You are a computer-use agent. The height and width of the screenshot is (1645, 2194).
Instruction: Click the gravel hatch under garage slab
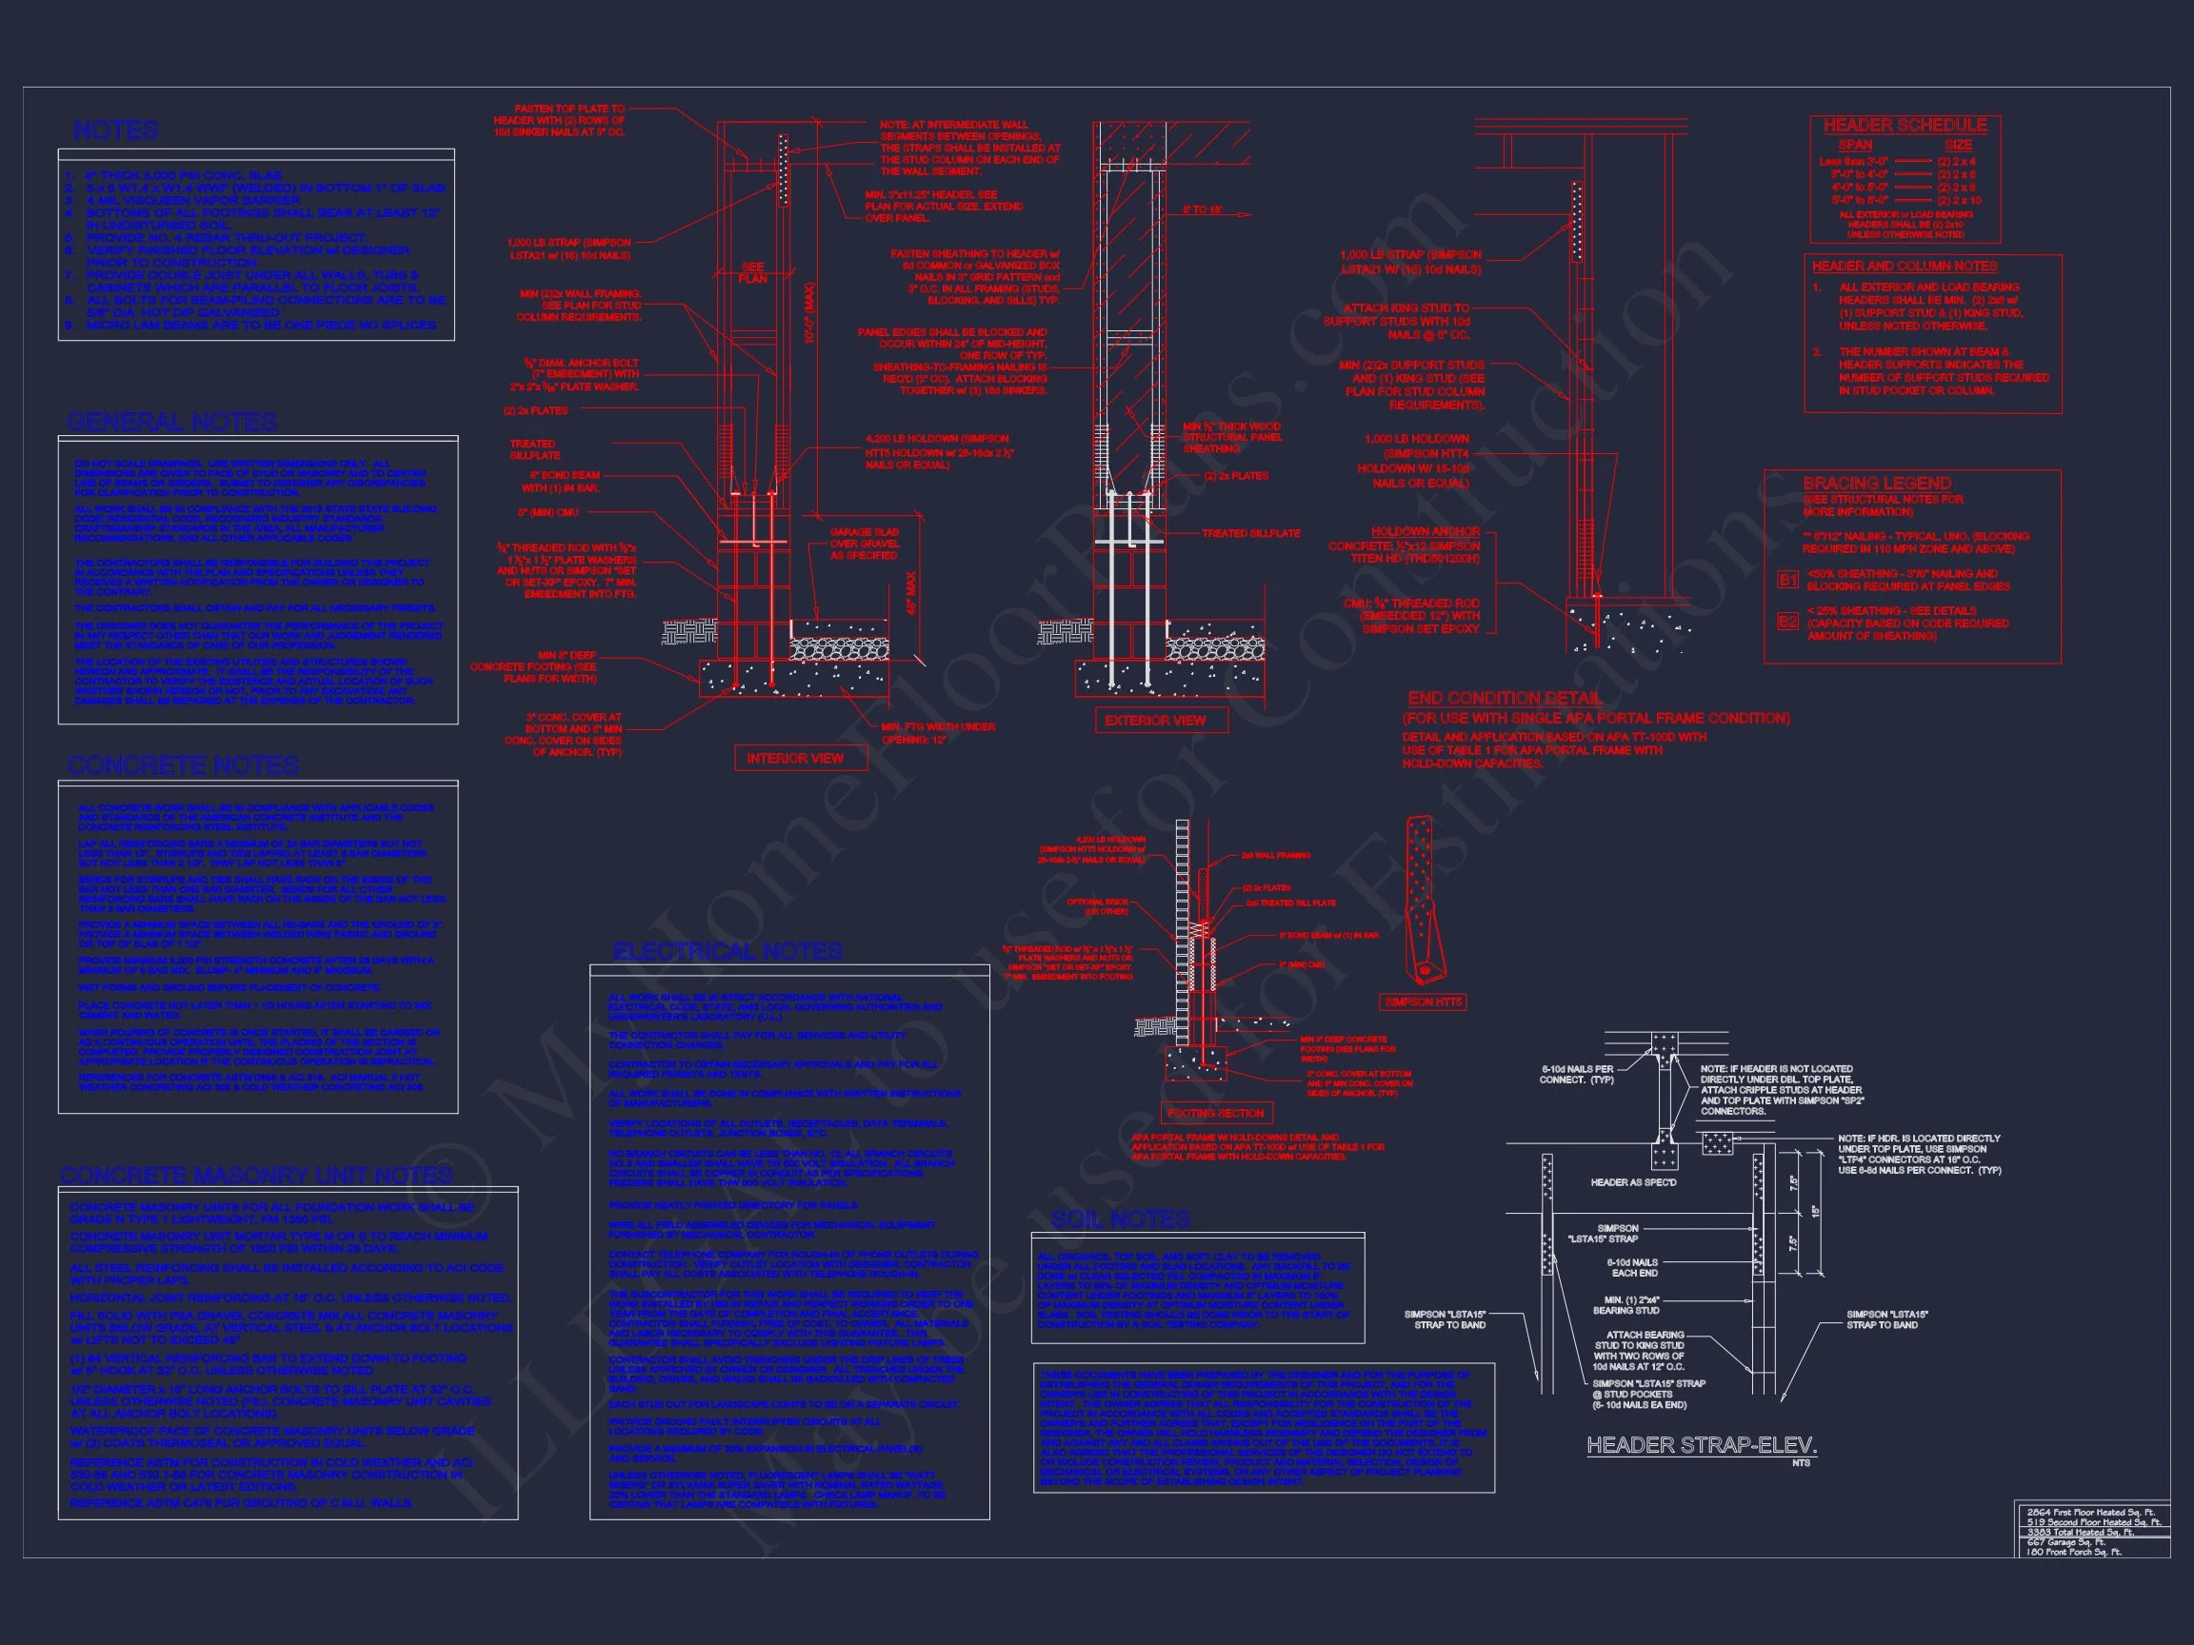(839, 649)
